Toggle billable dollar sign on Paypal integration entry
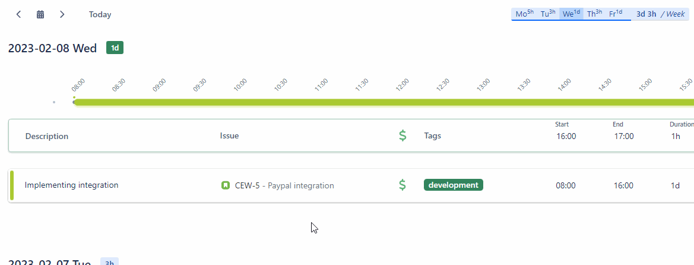694x265 pixels. (x=403, y=185)
